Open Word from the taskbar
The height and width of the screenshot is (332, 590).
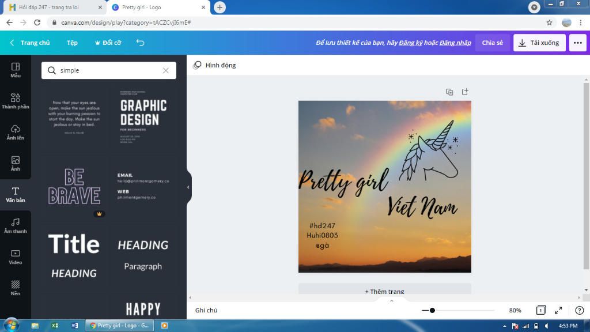click(74, 326)
